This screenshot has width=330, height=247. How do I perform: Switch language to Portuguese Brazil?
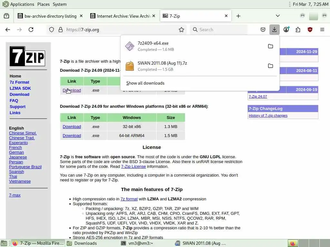click(25, 167)
